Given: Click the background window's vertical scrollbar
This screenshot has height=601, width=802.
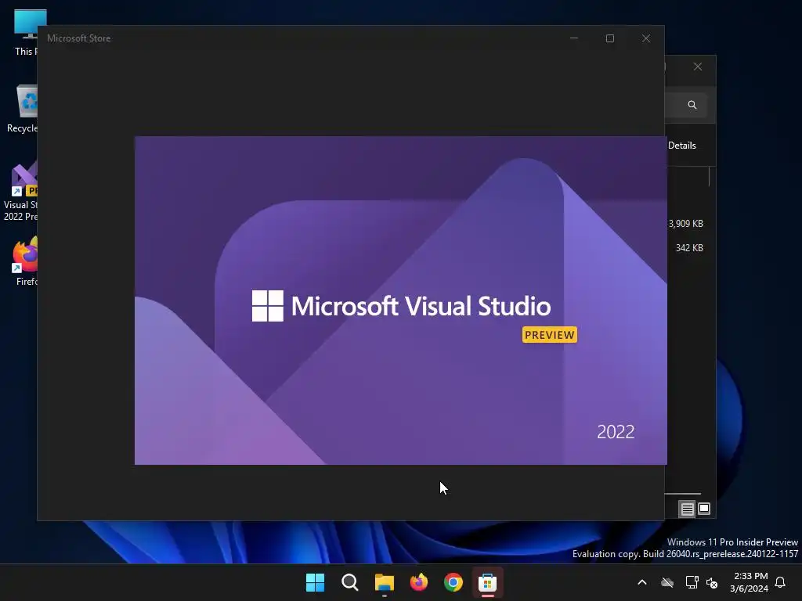Looking at the screenshot, I should point(710,177).
